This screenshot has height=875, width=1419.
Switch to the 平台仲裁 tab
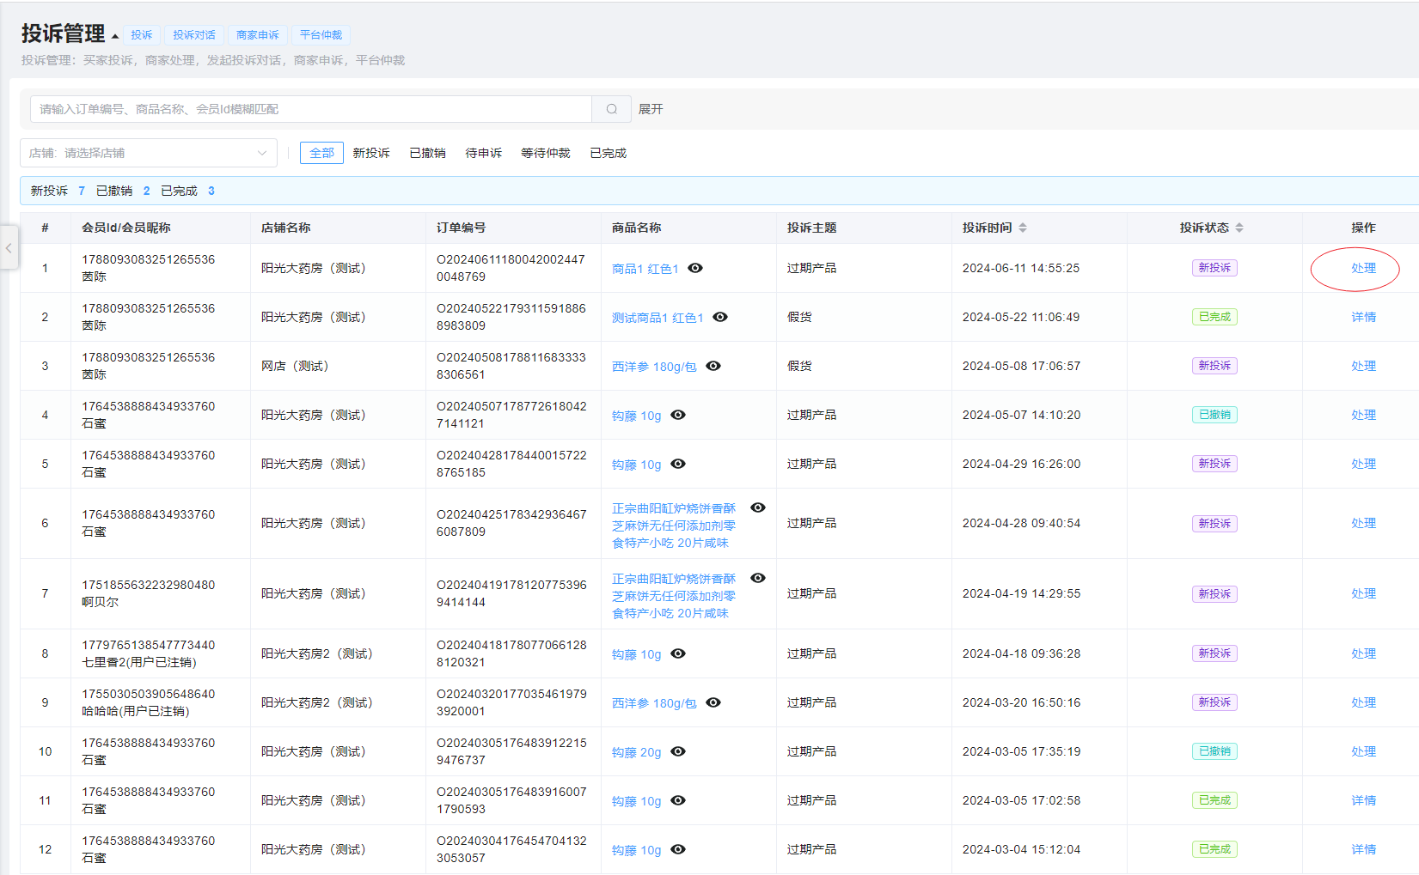[321, 35]
